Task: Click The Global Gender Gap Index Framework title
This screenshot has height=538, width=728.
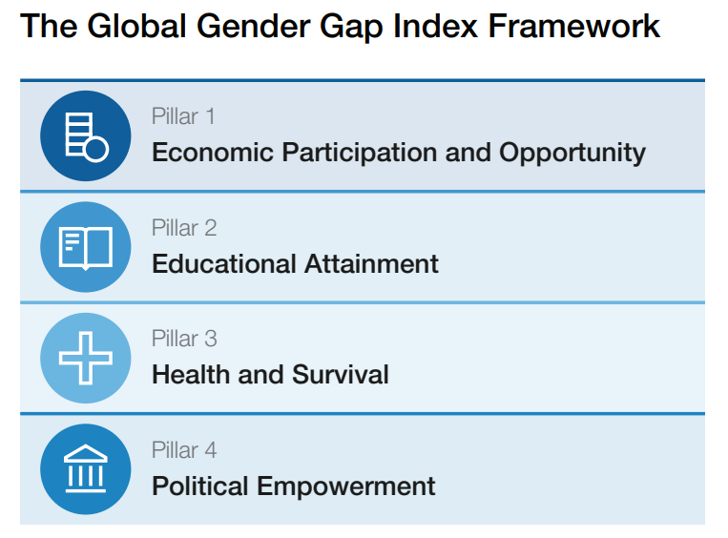Action: coord(340,27)
